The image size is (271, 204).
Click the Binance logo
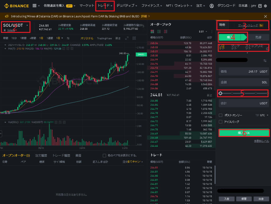(16, 6)
